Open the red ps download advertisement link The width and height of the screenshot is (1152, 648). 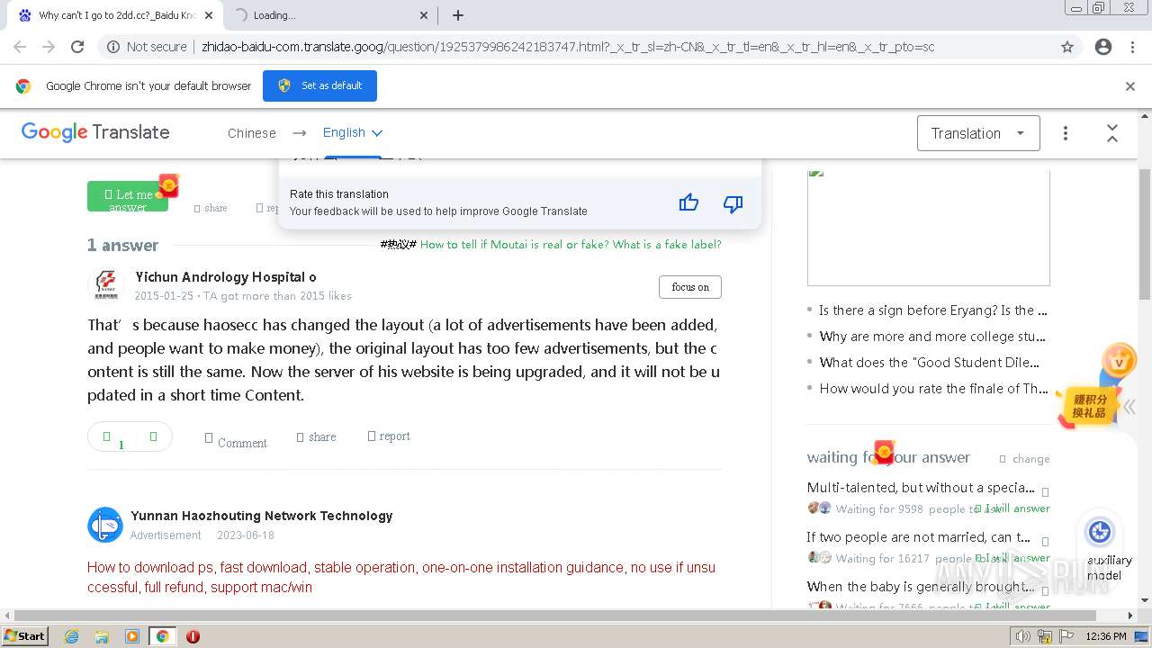pyautogui.click(x=401, y=577)
